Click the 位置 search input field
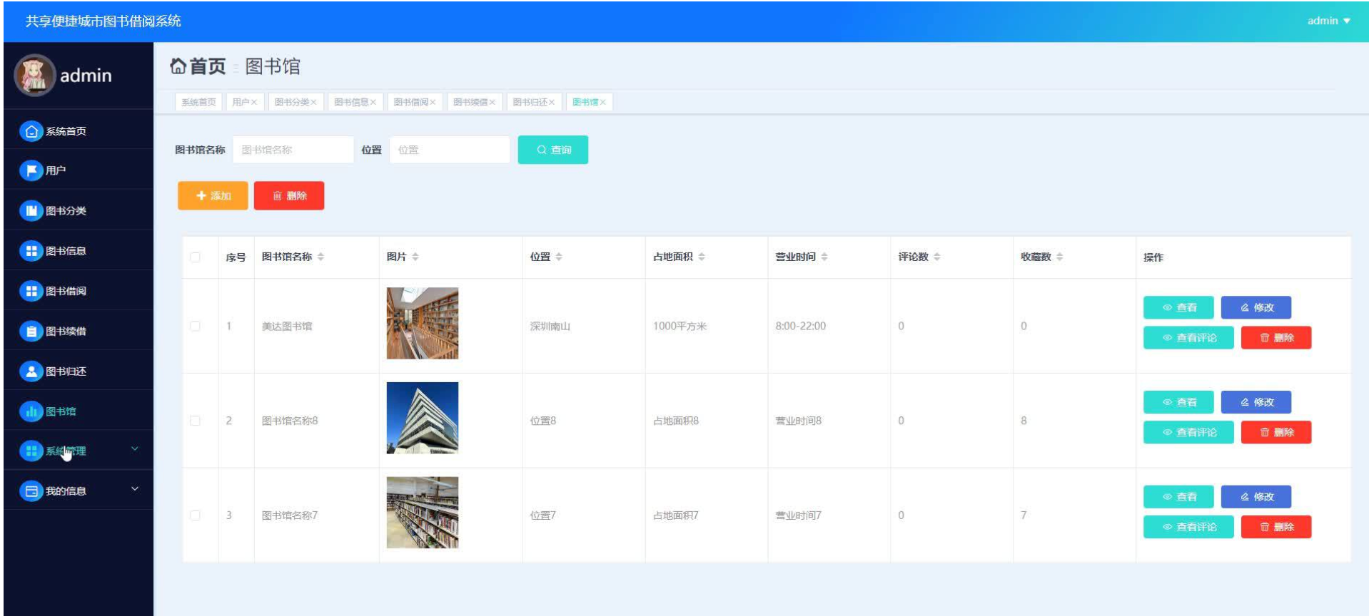 450,150
